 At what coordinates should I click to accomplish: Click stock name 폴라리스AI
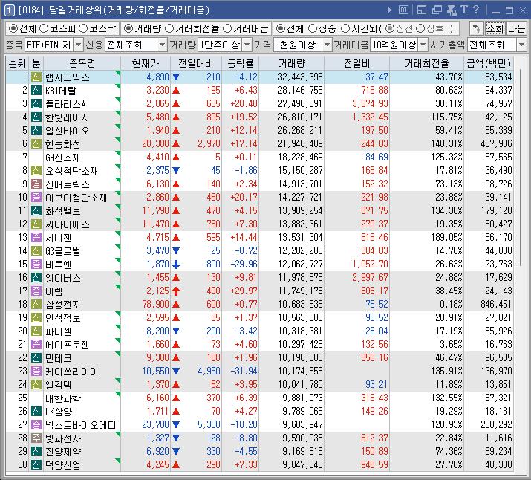point(68,104)
